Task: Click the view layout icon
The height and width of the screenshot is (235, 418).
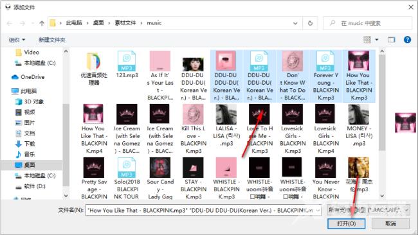Action: tap(367, 40)
